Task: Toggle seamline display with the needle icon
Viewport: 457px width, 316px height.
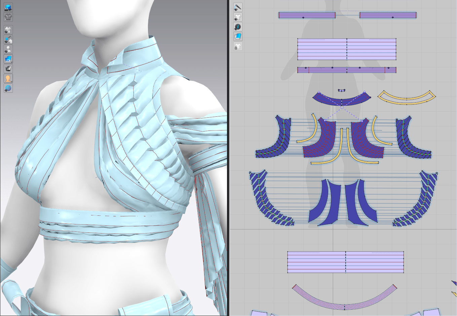Action: pos(238,7)
